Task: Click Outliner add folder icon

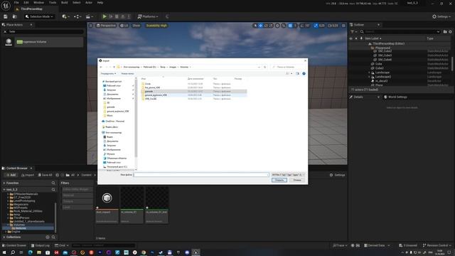Action: (445, 31)
